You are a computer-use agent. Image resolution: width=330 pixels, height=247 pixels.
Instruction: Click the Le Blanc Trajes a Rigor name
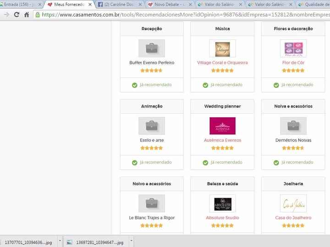tap(152, 218)
